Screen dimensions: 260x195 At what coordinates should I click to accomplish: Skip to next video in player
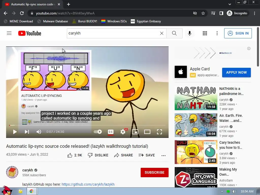[x=27, y=132]
